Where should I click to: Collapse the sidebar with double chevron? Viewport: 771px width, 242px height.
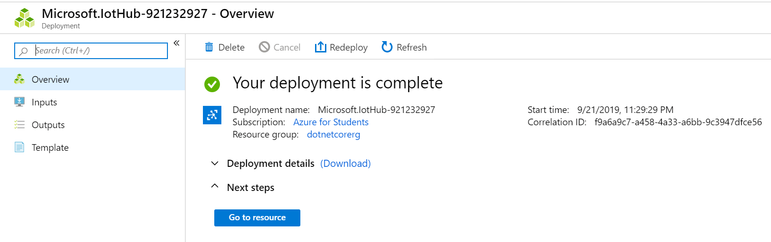pos(176,43)
